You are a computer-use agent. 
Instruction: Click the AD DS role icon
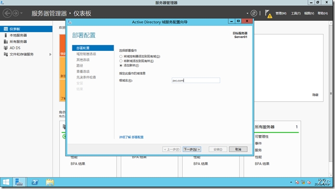tap(6, 48)
